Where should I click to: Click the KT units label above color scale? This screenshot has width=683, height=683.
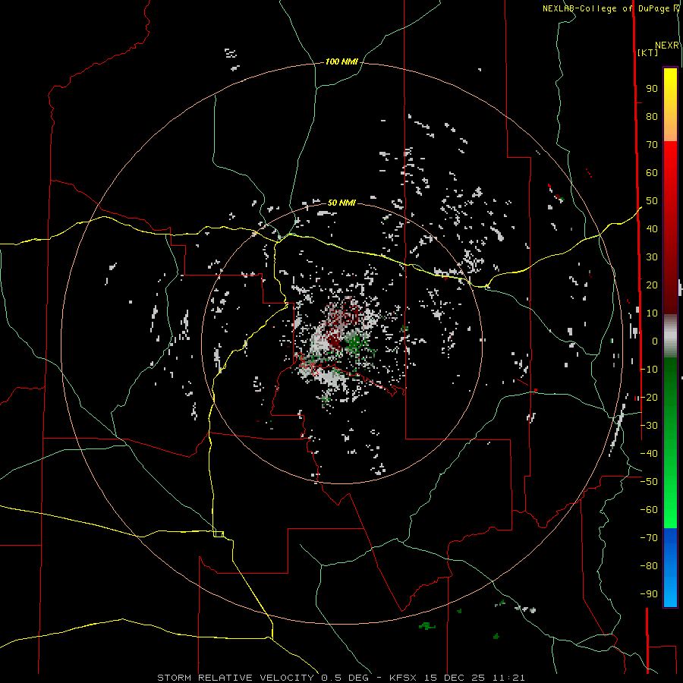click(x=648, y=52)
